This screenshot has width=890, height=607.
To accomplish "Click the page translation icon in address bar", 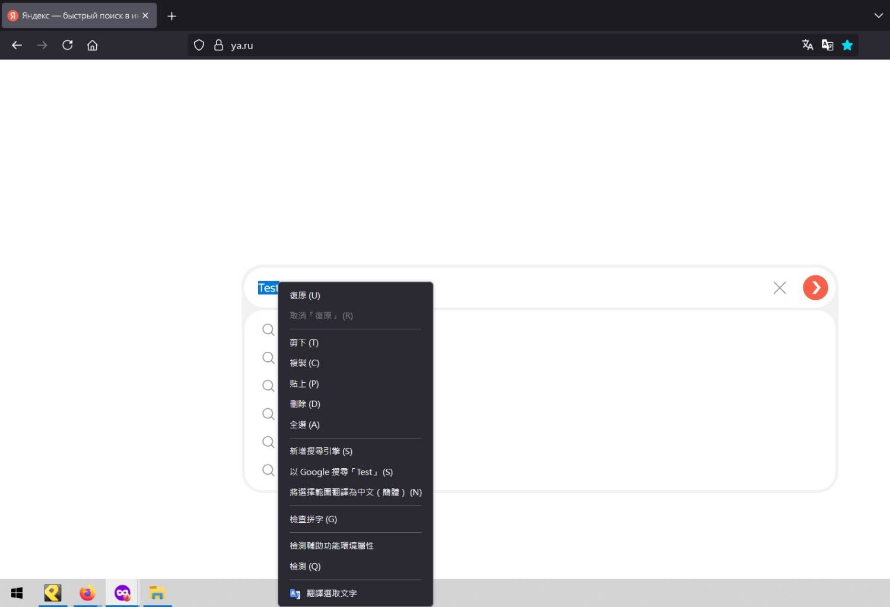I will pos(808,45).
